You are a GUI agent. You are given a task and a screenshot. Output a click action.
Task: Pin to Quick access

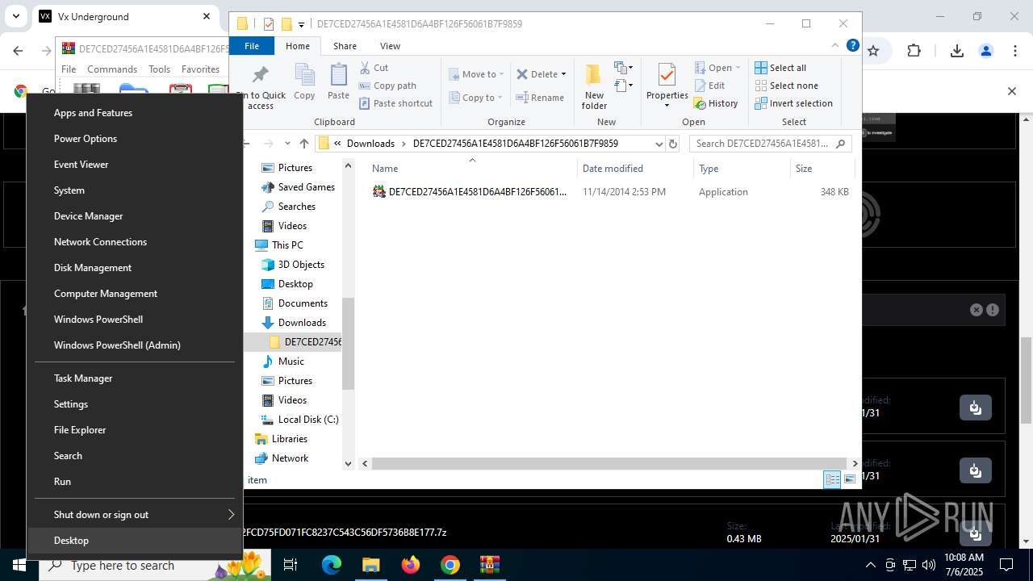click(x=261, y=87)
